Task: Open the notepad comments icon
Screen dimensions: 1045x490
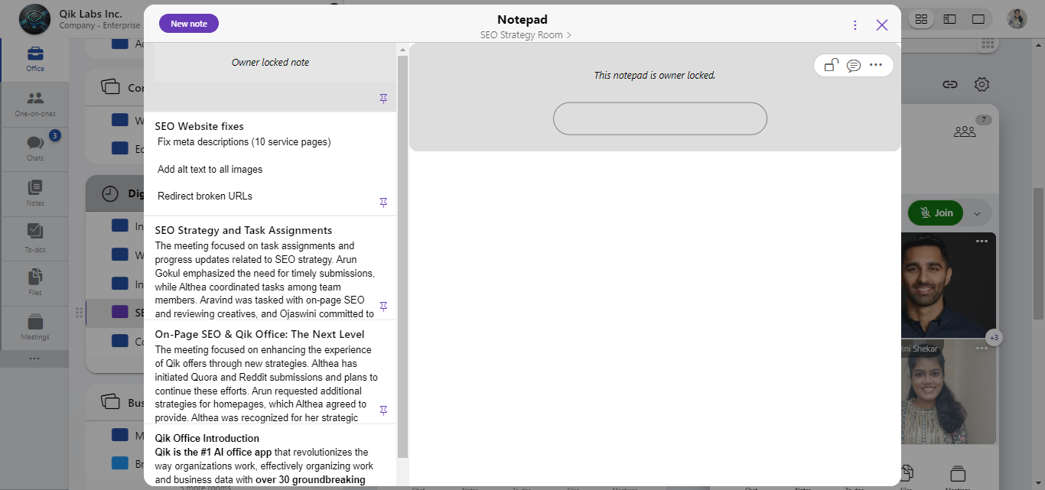Action: point(854,65)
